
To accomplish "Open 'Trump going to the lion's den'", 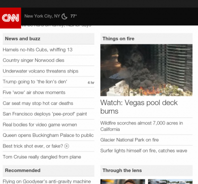I will (x=35, y=81).
